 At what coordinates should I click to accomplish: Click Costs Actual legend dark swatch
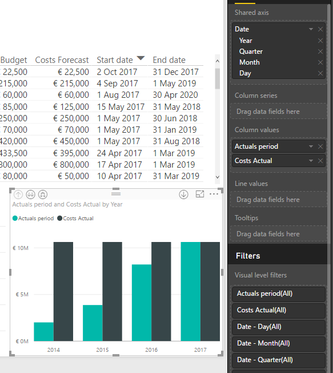[x=59, y=219]
